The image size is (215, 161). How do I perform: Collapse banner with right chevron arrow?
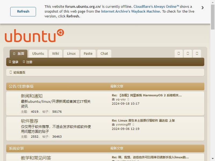click(203, 8)
